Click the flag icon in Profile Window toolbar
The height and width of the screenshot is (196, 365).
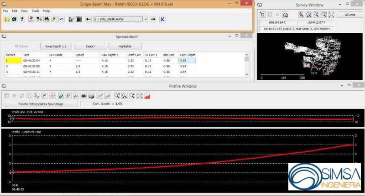45,96
